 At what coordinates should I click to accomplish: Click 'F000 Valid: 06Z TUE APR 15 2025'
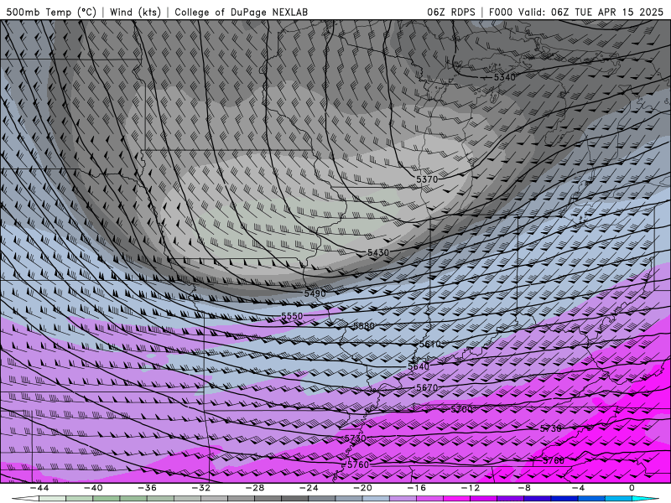pos(576,12)
